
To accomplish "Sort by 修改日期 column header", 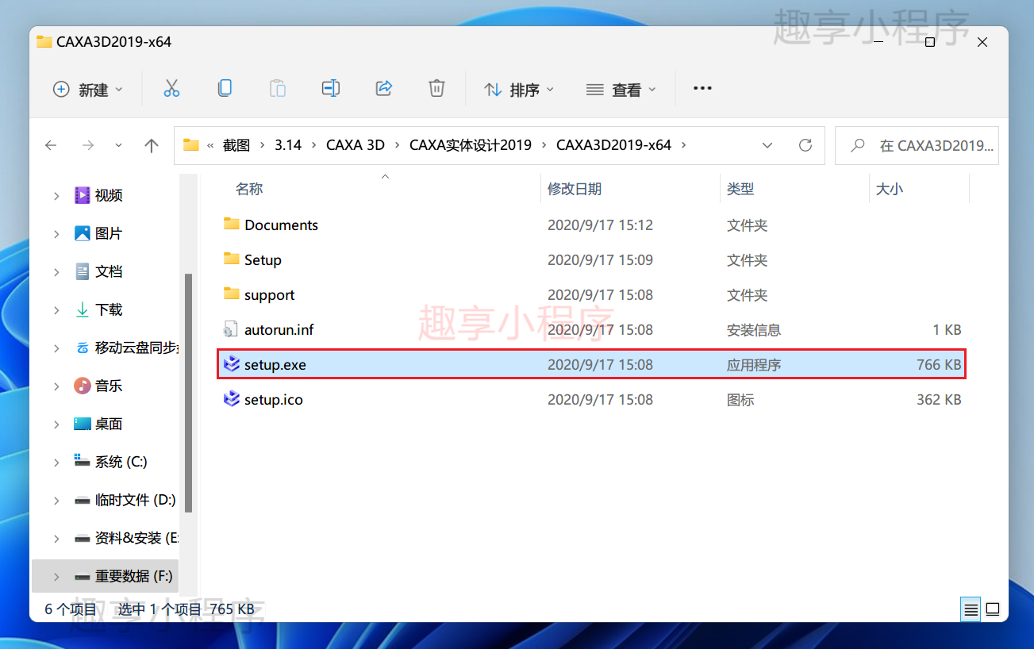I will pyautogui.click(x=575, y=189).
